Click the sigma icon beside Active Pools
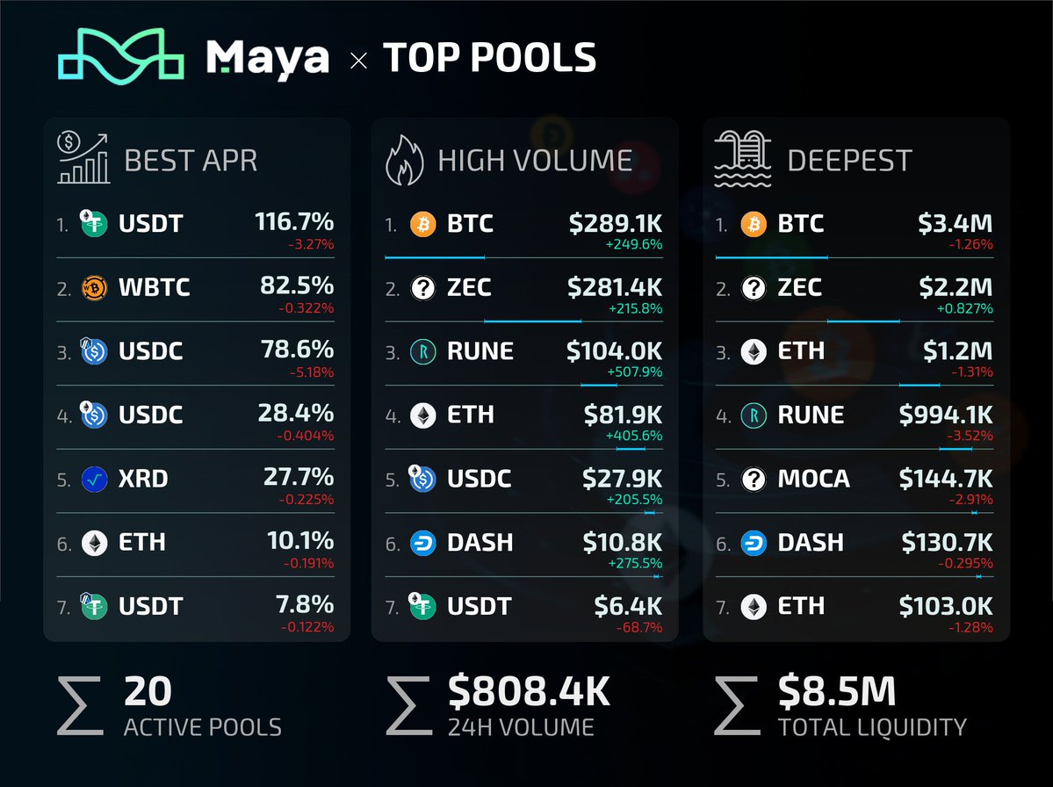Image resolution: width=1053 pixels, height=787 pixels. click(x=82, y=705)
